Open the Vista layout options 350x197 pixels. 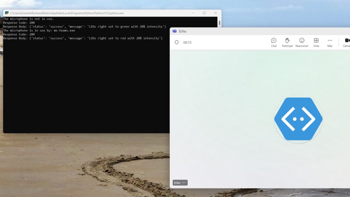(316, 42)
